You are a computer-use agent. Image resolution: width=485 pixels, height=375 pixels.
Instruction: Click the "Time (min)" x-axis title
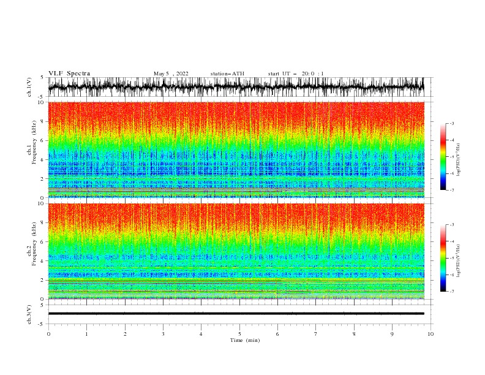[x=245, y=340]
